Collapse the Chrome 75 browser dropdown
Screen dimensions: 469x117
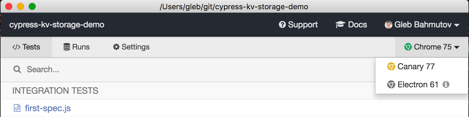pyautogui.click(x=432, y=47)
